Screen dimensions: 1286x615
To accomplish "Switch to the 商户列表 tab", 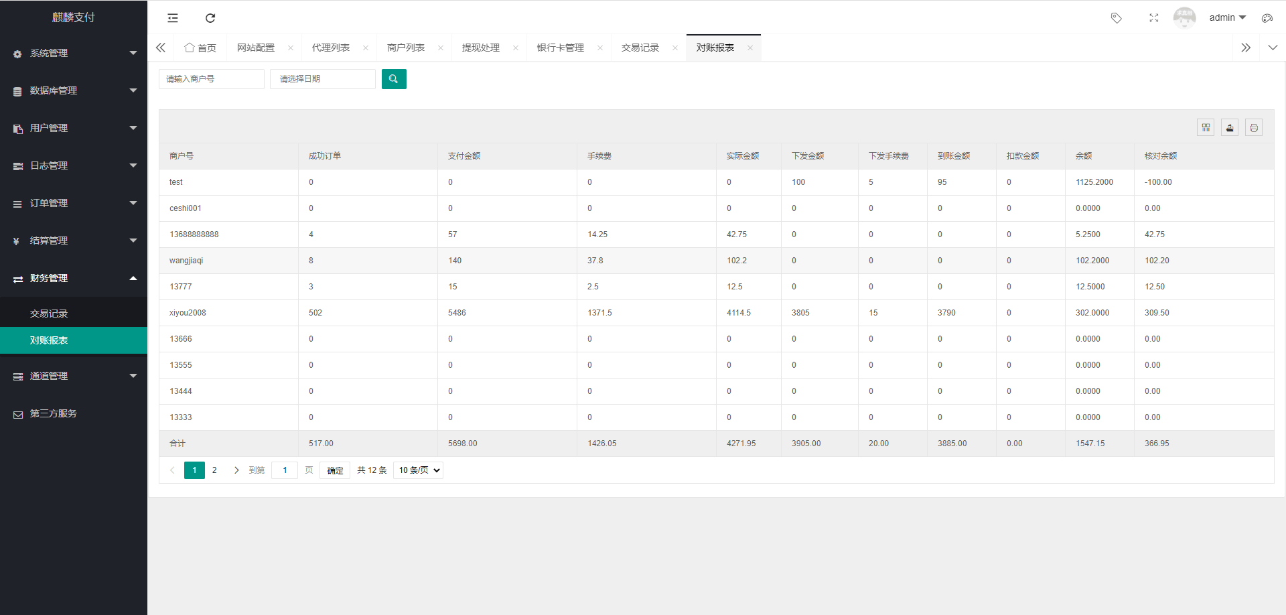I will [406, 48].
